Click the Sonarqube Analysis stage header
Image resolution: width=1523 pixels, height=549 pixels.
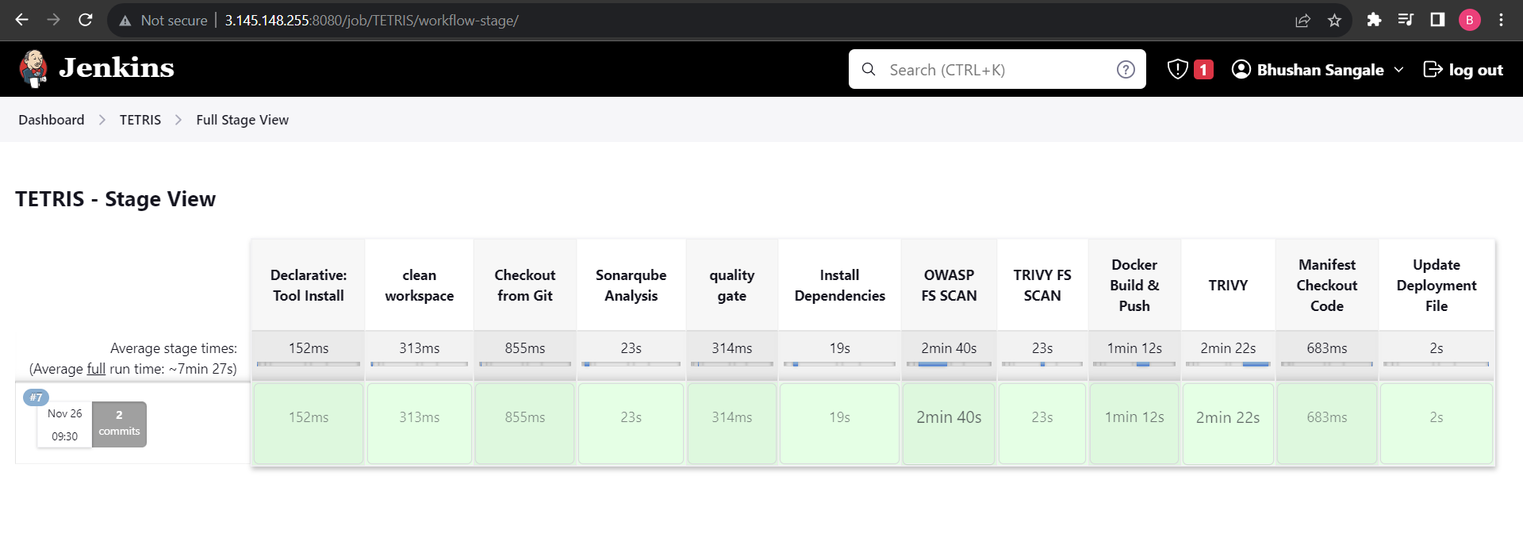tap(631, 286)
